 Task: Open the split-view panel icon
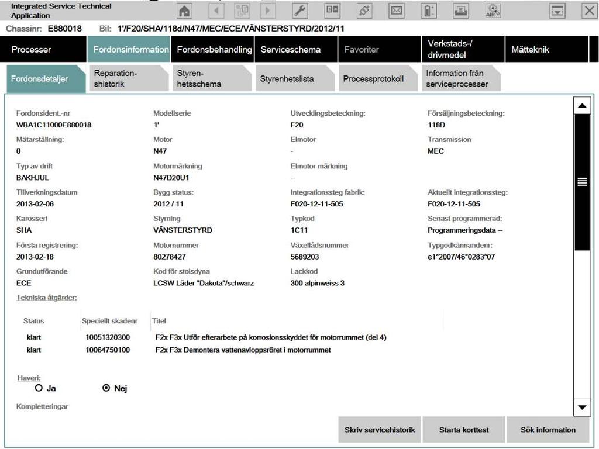click(x=332, y=11)
